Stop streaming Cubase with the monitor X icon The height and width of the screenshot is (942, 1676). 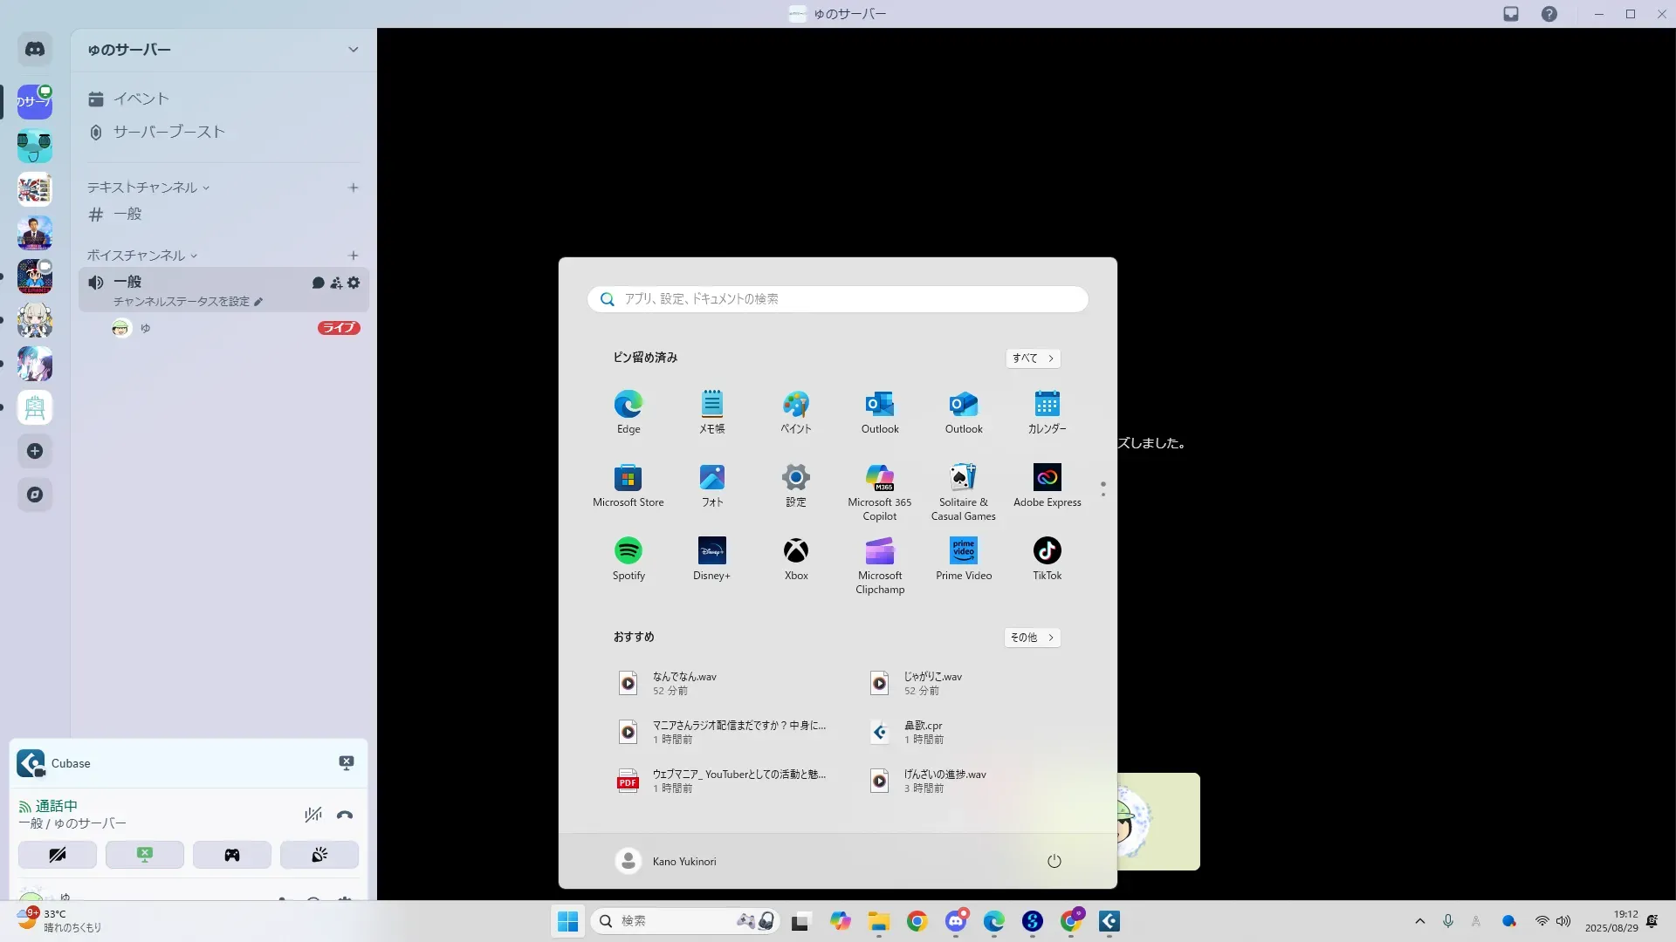(x=346, y=763)
